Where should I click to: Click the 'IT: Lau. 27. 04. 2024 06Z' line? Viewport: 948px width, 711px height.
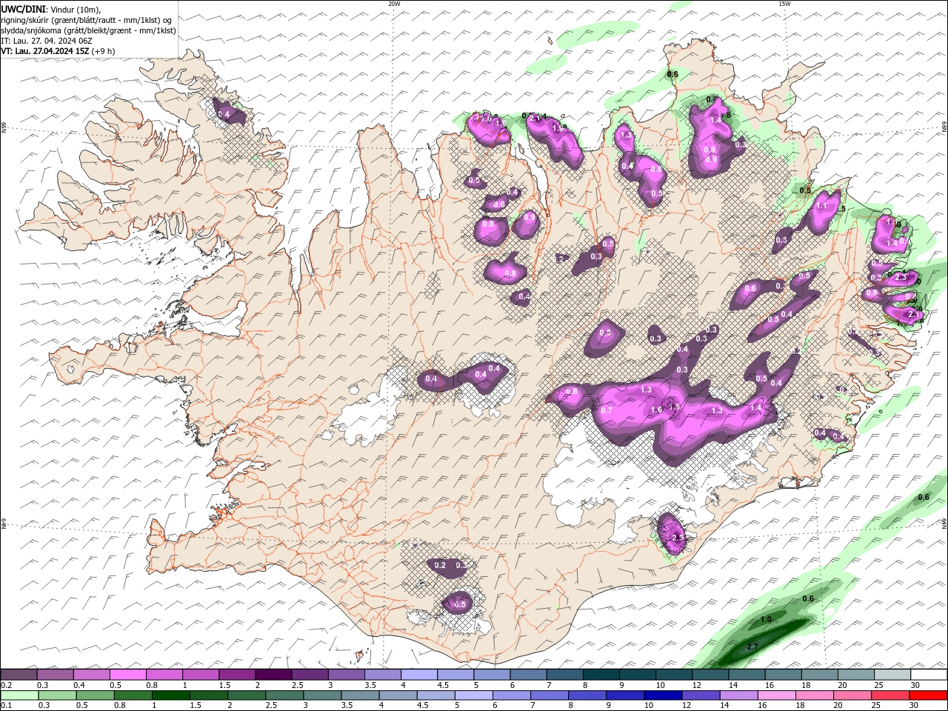pyautogui.click(x=46, y=41)
